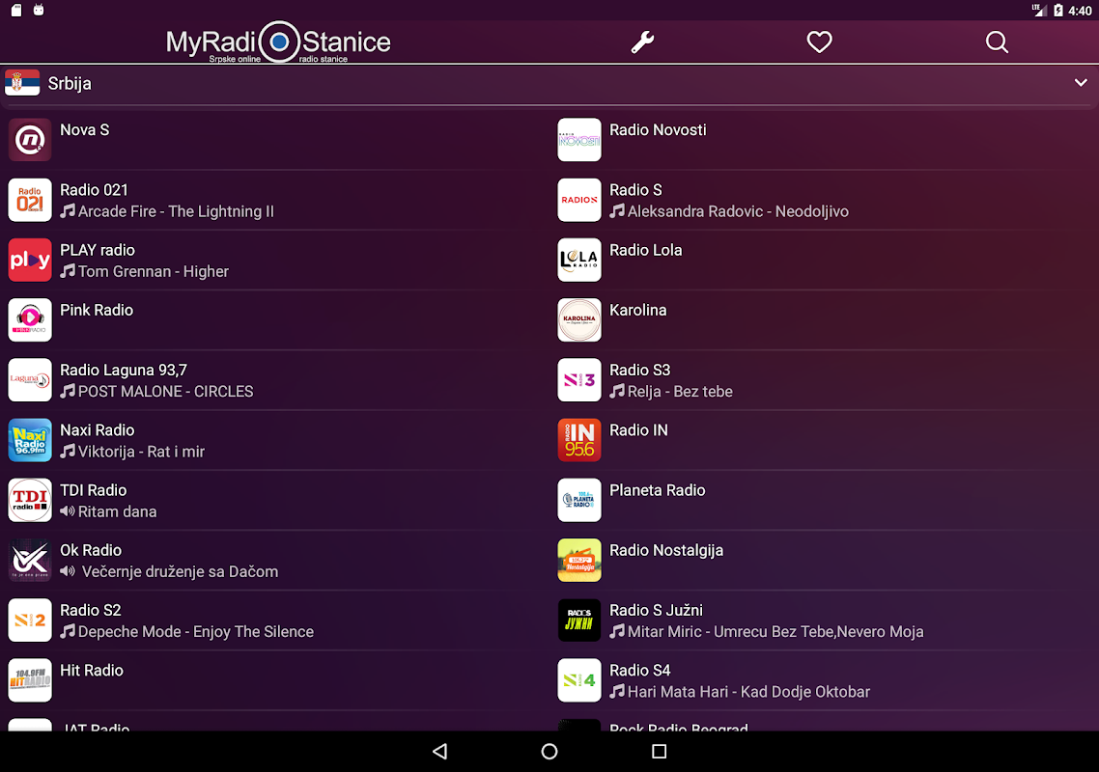
Task: Tap 'Mitar Miric - Umrecu Bez Tebe' track
Action: click(775, 632)
